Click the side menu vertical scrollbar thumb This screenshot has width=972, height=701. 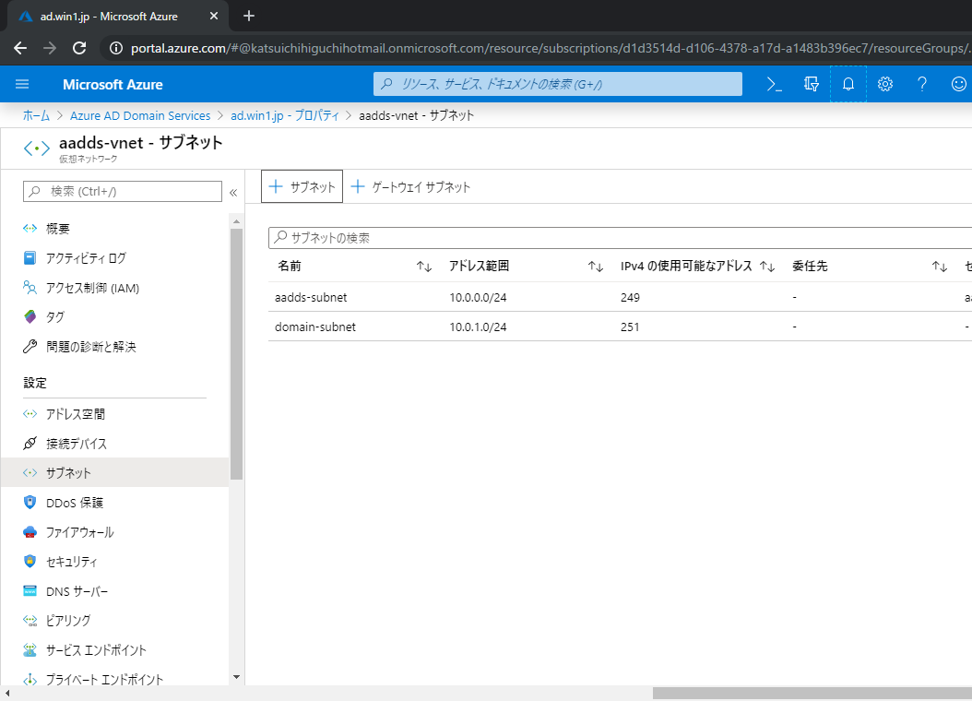236,354
